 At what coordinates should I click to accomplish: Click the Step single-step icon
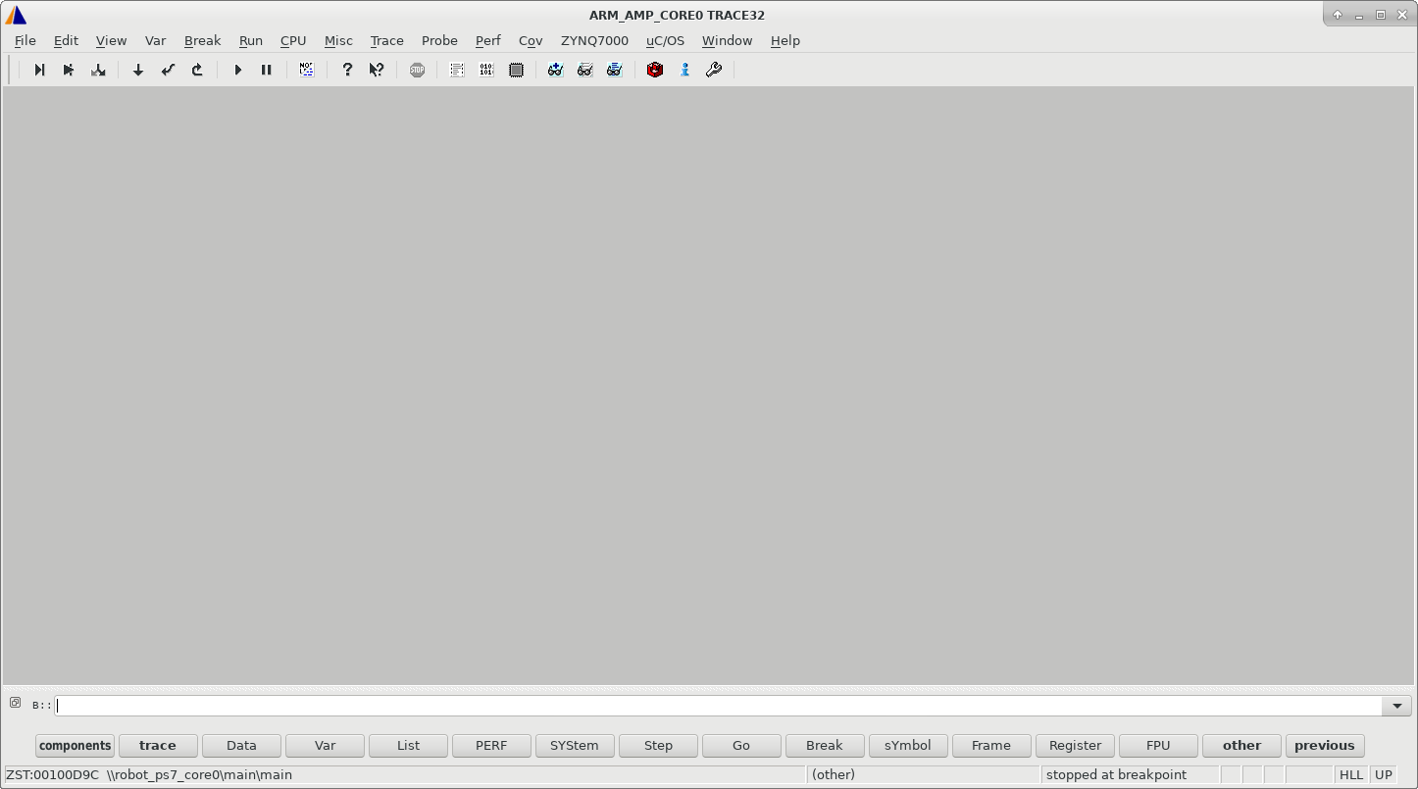point(39,70)
